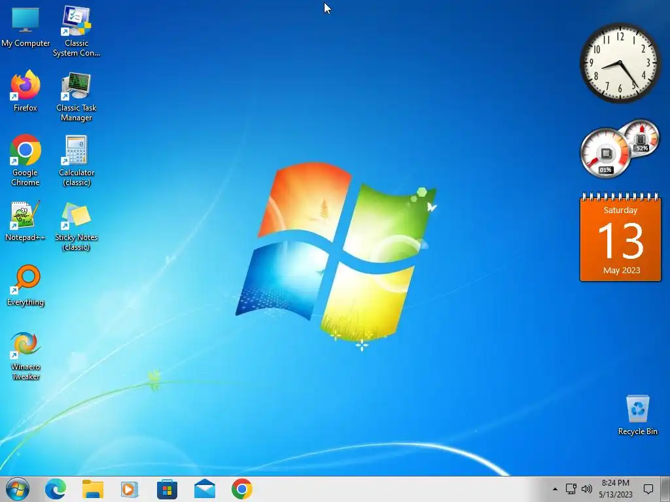Viewport: 670px width, 502px height.
Task: Click the Winaero Tweaker desktop icon
Action: pos(26,356)
